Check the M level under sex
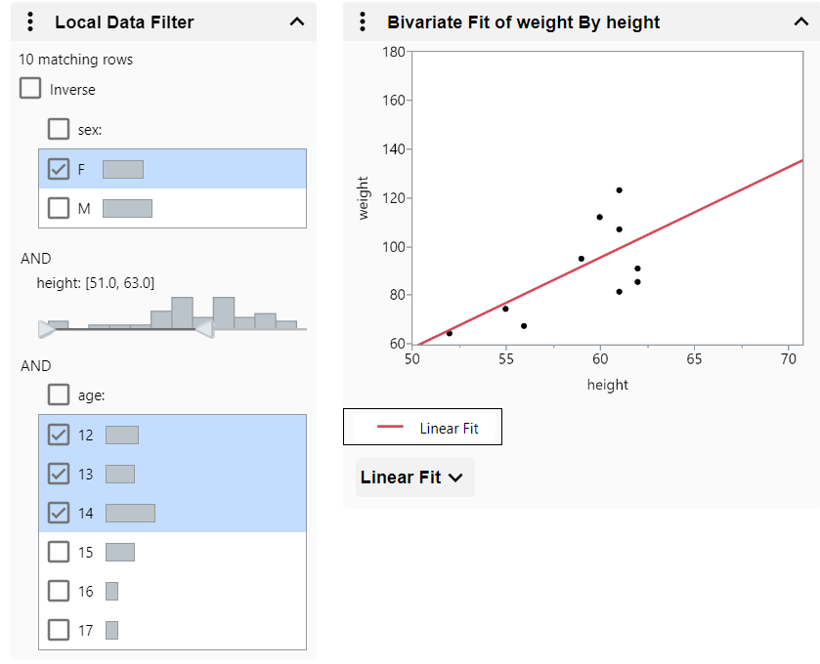820x664 pixels. [x=59, y=207]
